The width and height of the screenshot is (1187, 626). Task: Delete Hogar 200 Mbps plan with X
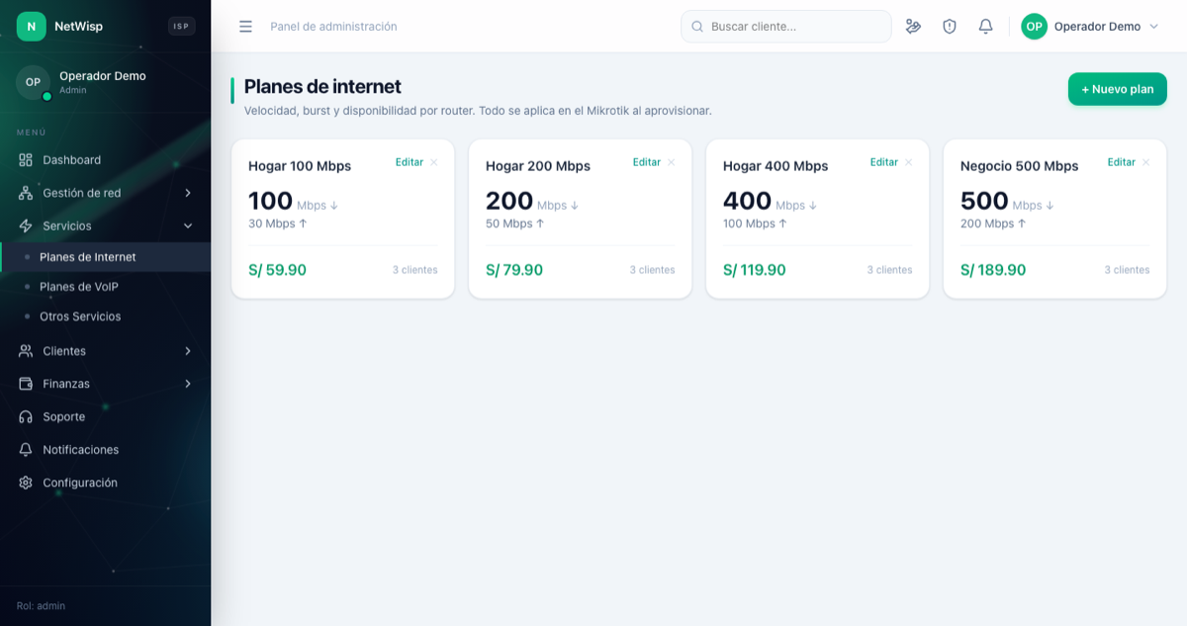click(671, 162)
